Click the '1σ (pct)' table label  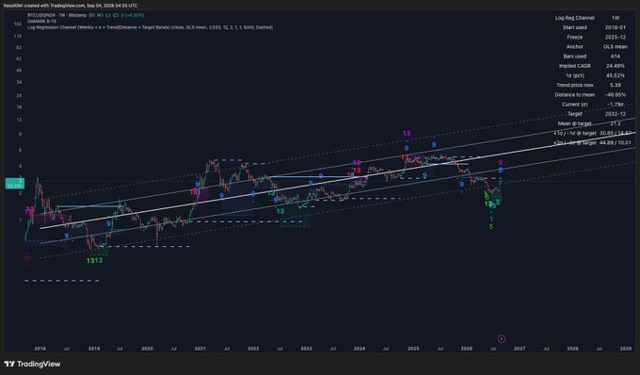575,75
